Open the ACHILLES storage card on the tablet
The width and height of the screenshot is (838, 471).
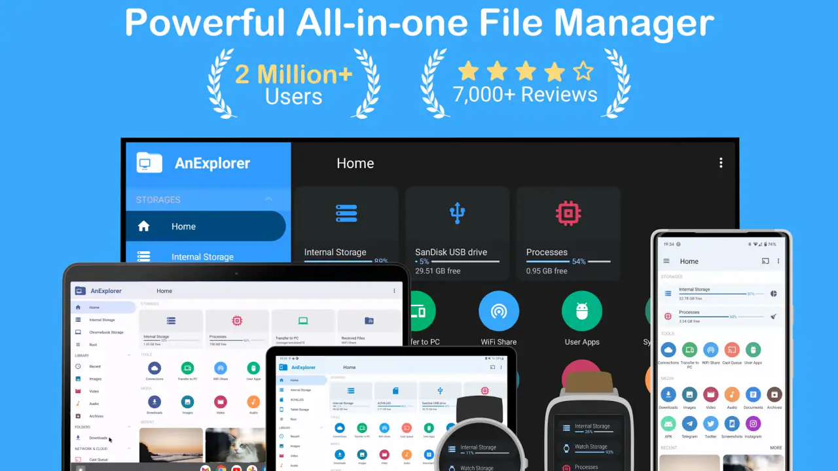point(395,398)
